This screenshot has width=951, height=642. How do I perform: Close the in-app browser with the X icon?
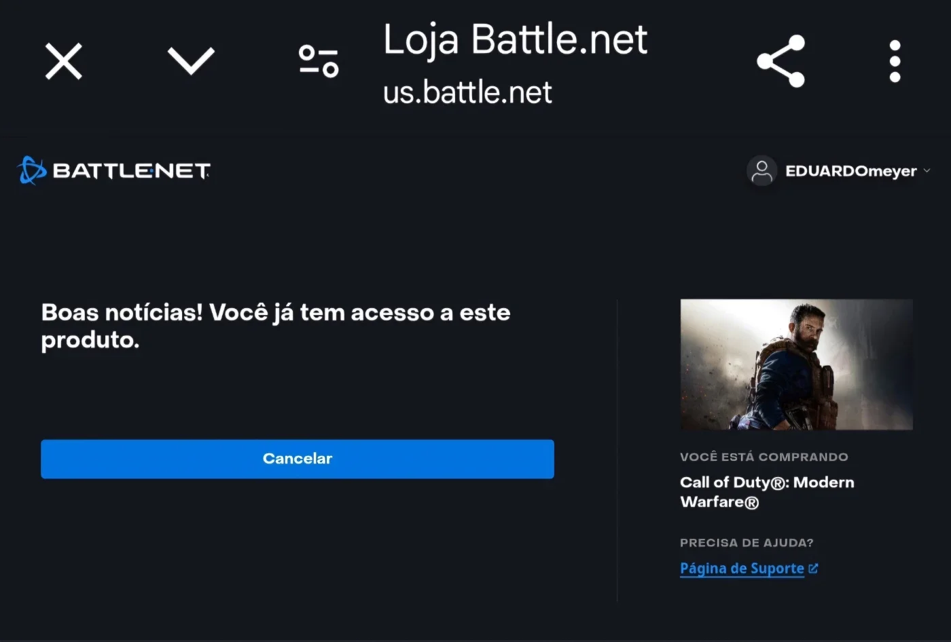click(x=64, y=61)
